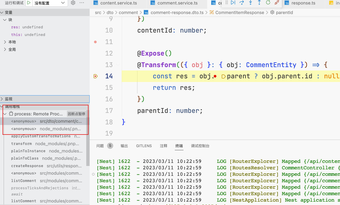Open the 调试控制台 panel tab
The width and height of the screenshot is (340, 205).
[200, 146]
